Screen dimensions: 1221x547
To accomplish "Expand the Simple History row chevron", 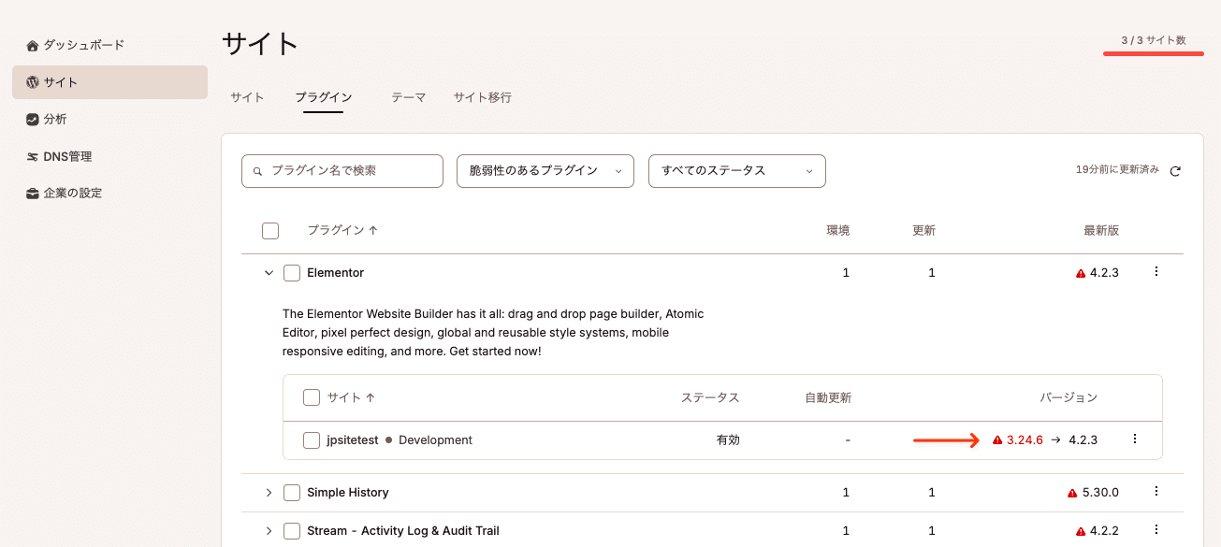I will click(269, 493).
